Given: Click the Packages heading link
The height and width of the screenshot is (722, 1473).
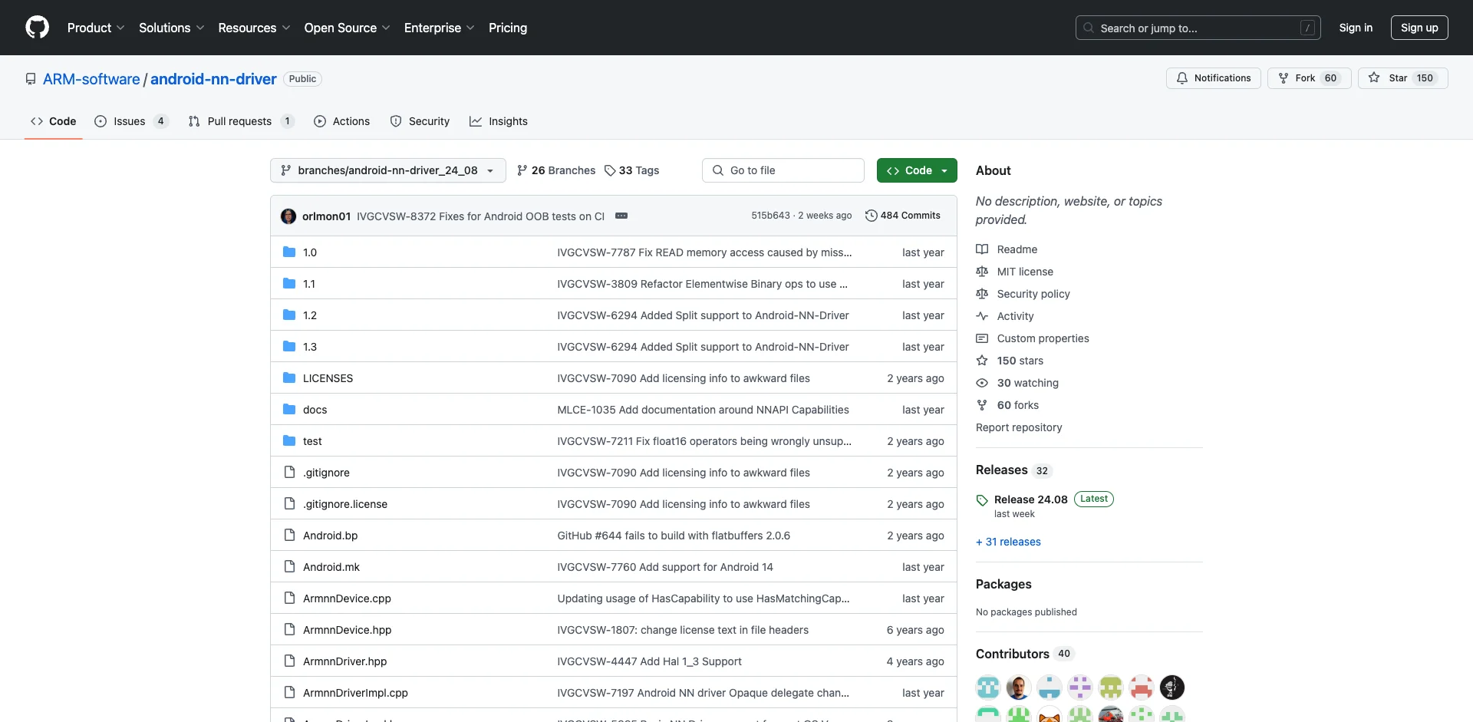Looking at the screenshot, I should (1003, 584).
